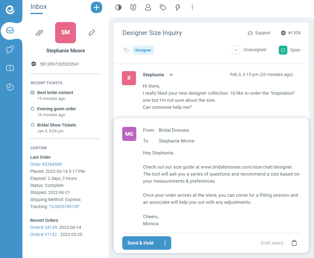Expand the chevron next to Stephanie

[171, 75]
